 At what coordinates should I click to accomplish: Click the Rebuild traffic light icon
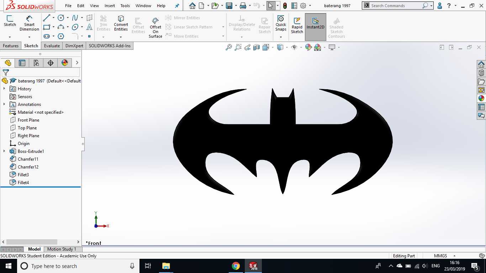(285, 6)
